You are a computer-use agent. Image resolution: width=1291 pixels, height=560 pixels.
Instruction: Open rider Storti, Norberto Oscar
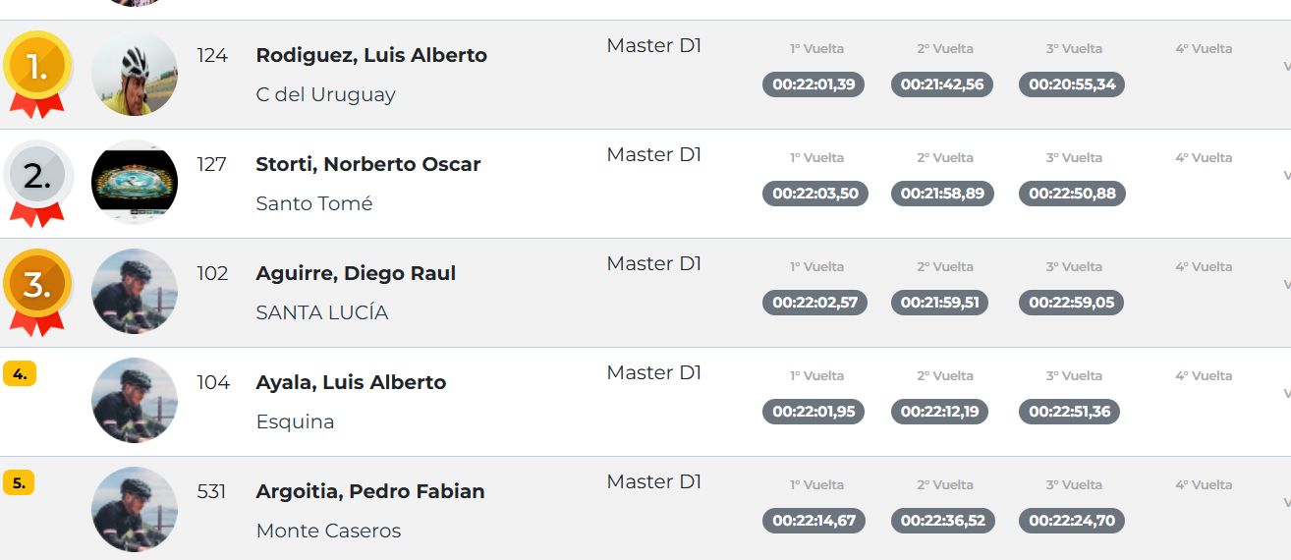[x=368, y=164]
